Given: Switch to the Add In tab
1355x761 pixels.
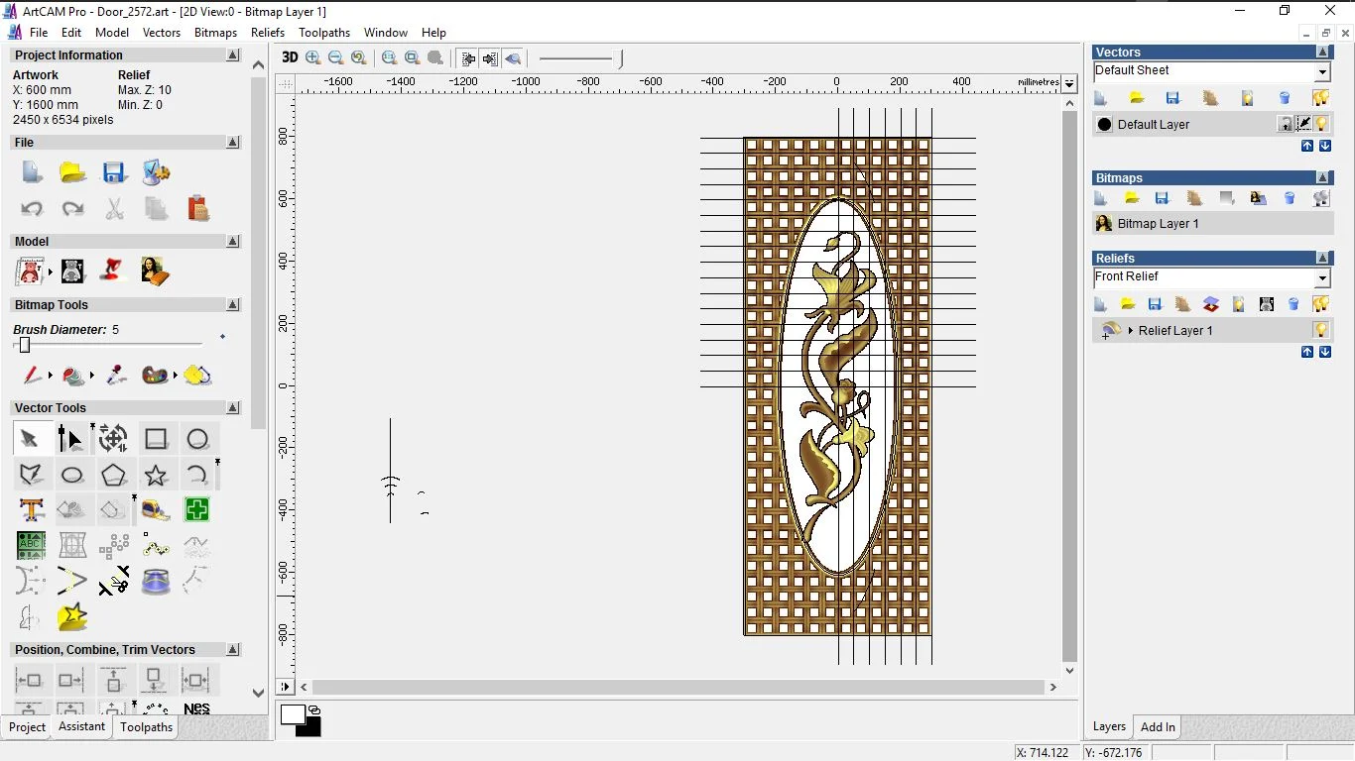Looking at the screenshot, I should click(1158, 726).
